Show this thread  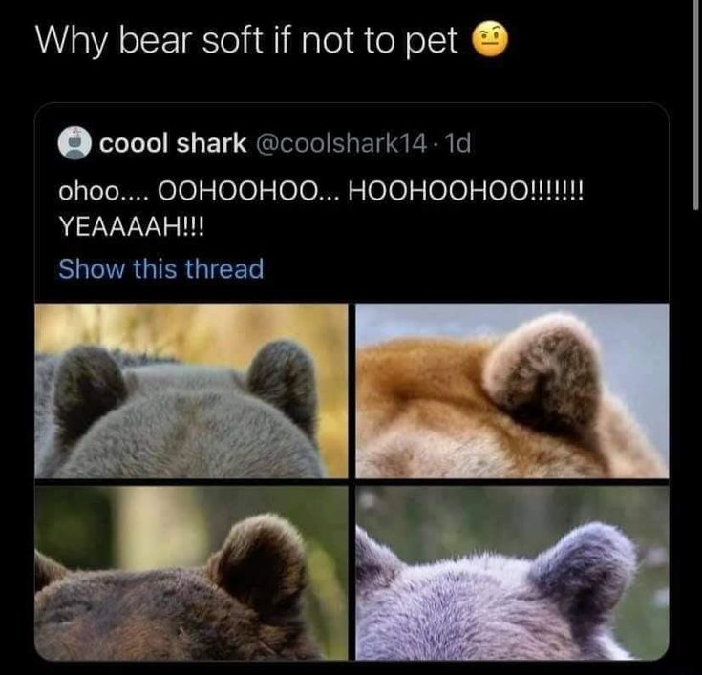click(x=160, y=269)
